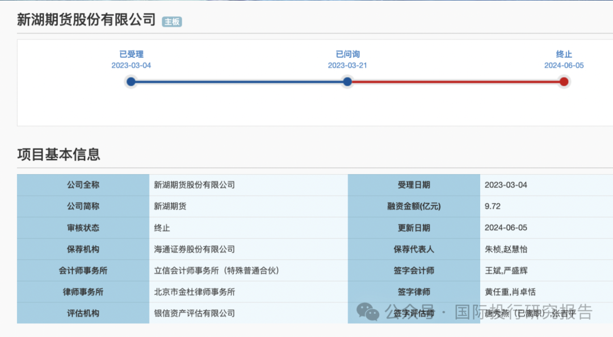Click the 签字律师 header cell

point(414,292)
